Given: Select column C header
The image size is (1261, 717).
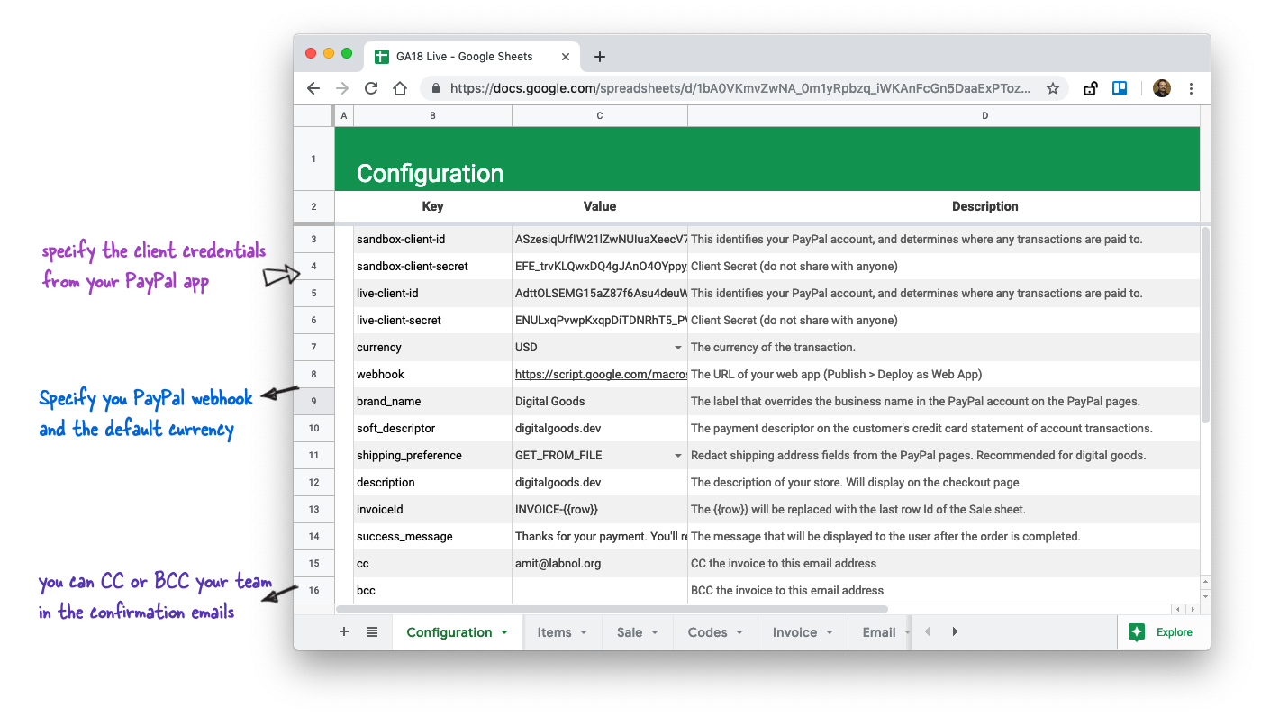Looking at the screenshot, I should (600, 116).
